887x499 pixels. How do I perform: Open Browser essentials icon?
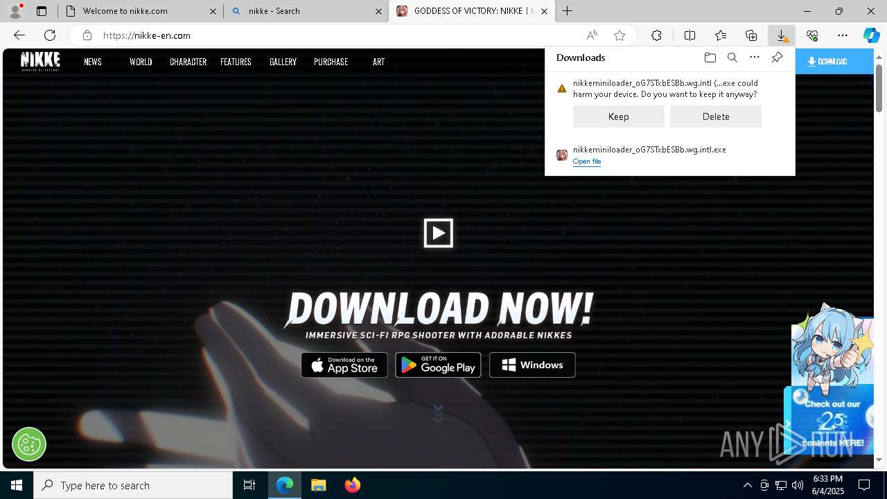coord(812,35)
